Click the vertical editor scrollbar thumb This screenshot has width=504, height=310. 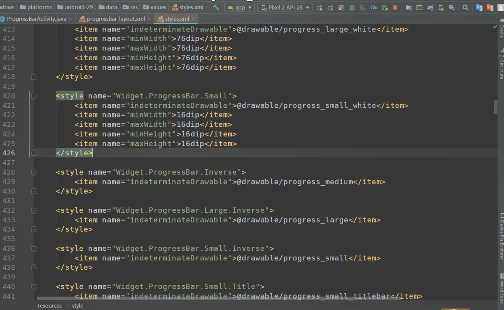[x=495, y=107]
